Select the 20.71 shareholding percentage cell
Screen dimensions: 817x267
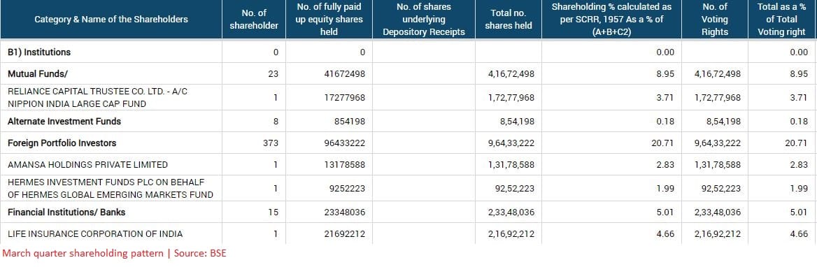click(663, 143)
